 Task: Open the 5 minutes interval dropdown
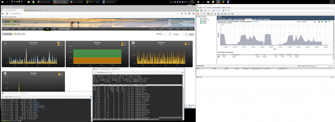pos(180,34)
